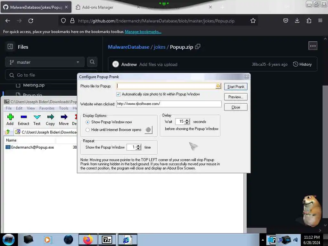Click the Andrew author name
328x246 pixels.
129,64
